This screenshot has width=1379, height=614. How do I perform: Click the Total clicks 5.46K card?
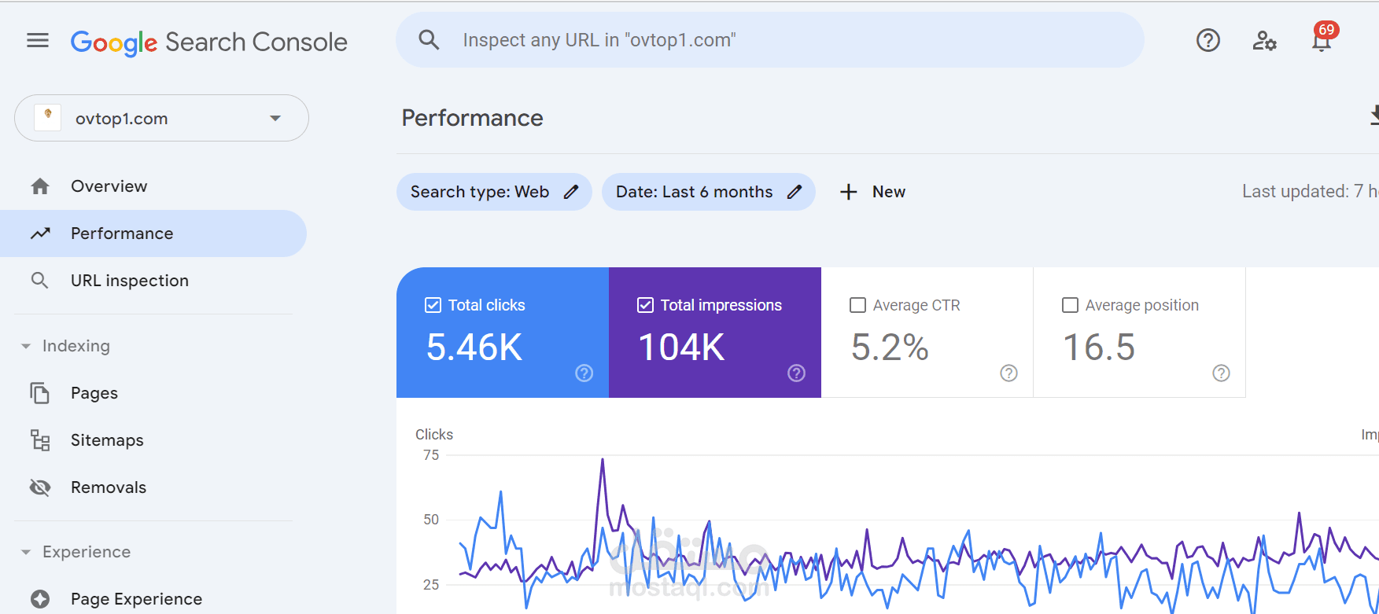point(503,333)
